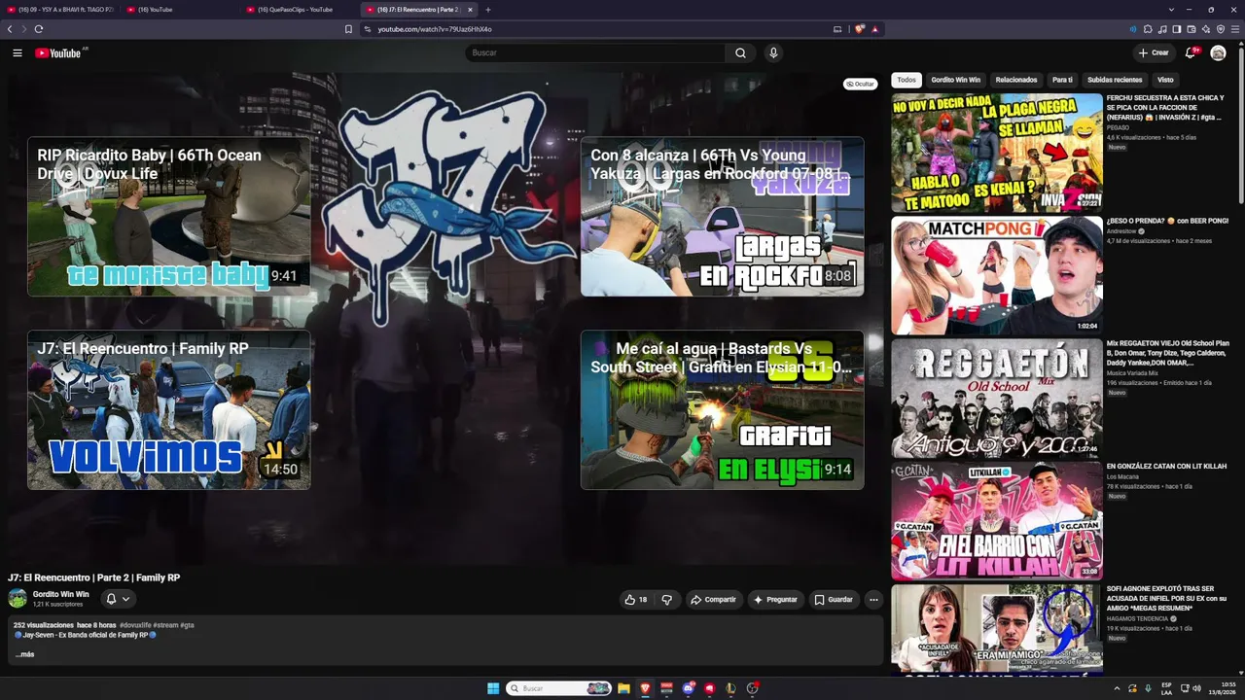The height and width of the screenshot is (700, 1245).
Task: Open Brave Rewards triangle icon
Action: (874, 29)
